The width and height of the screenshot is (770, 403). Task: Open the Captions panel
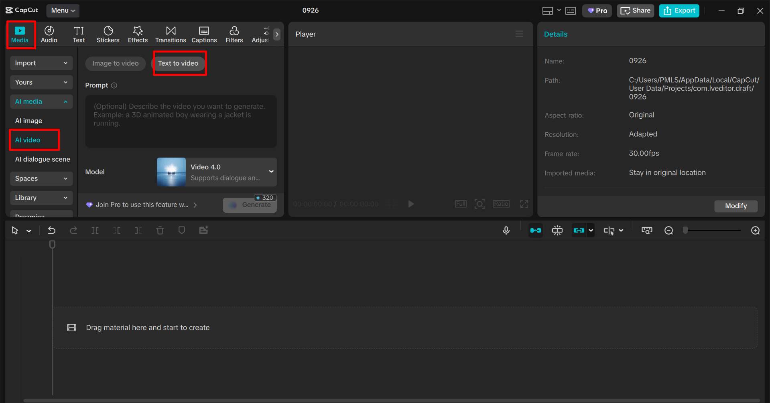click(x=204, y=34)
